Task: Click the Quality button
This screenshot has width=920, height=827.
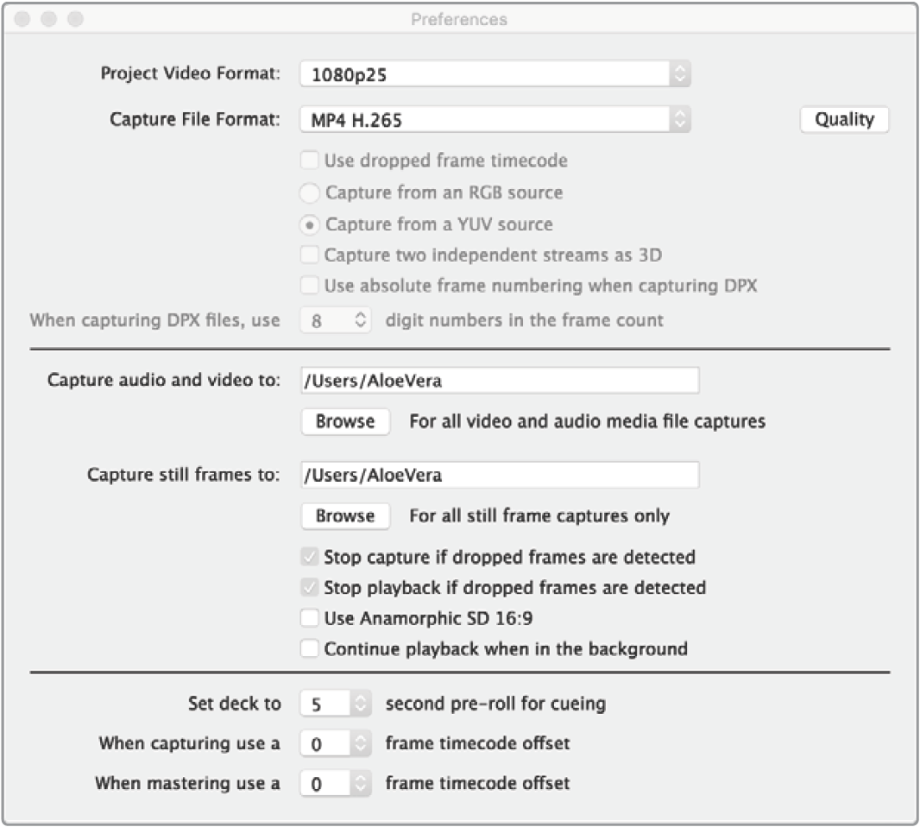Action: 844,120
